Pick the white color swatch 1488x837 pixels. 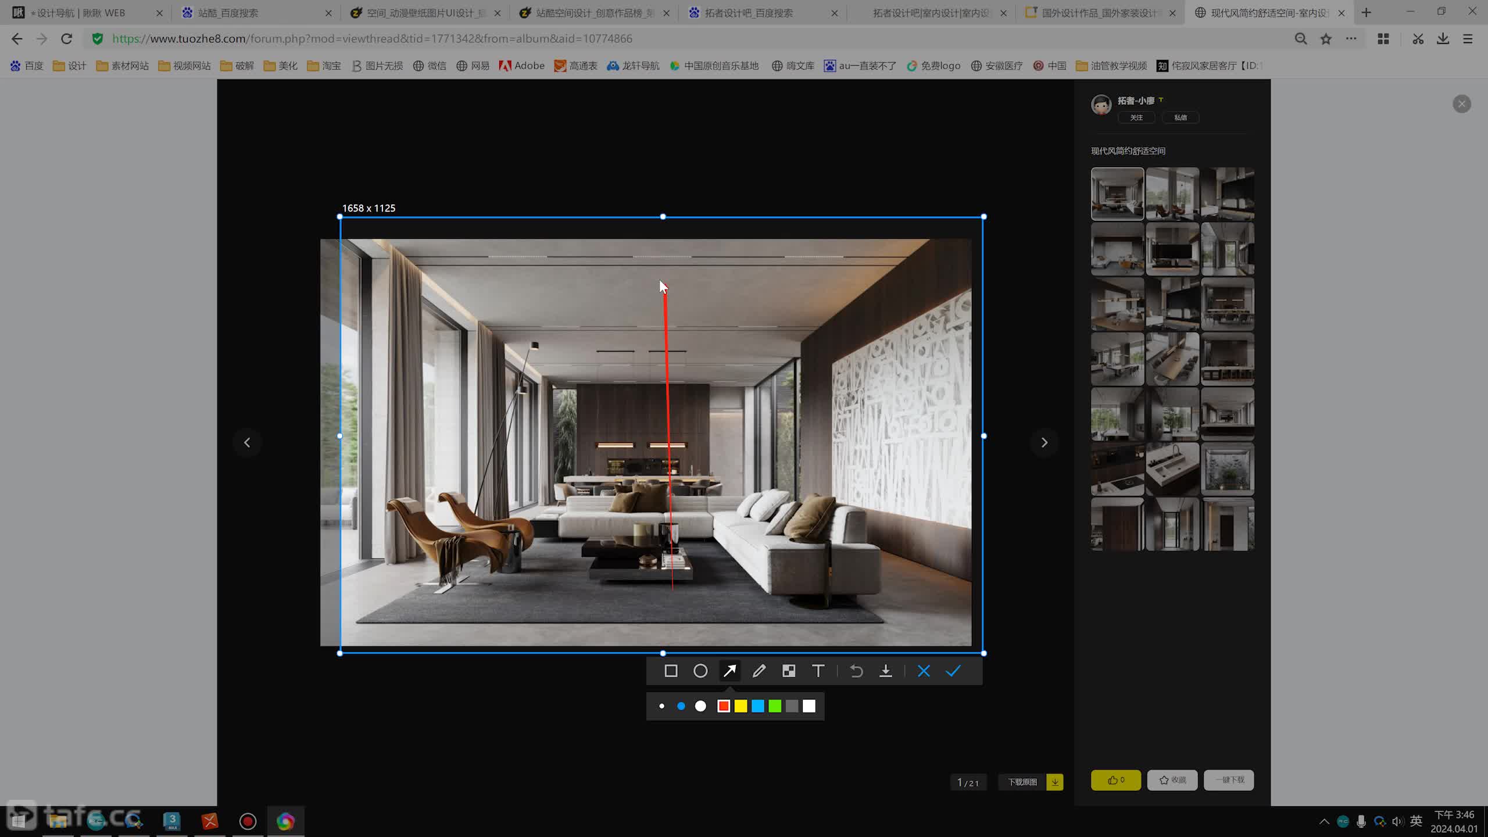click(809, 706)
